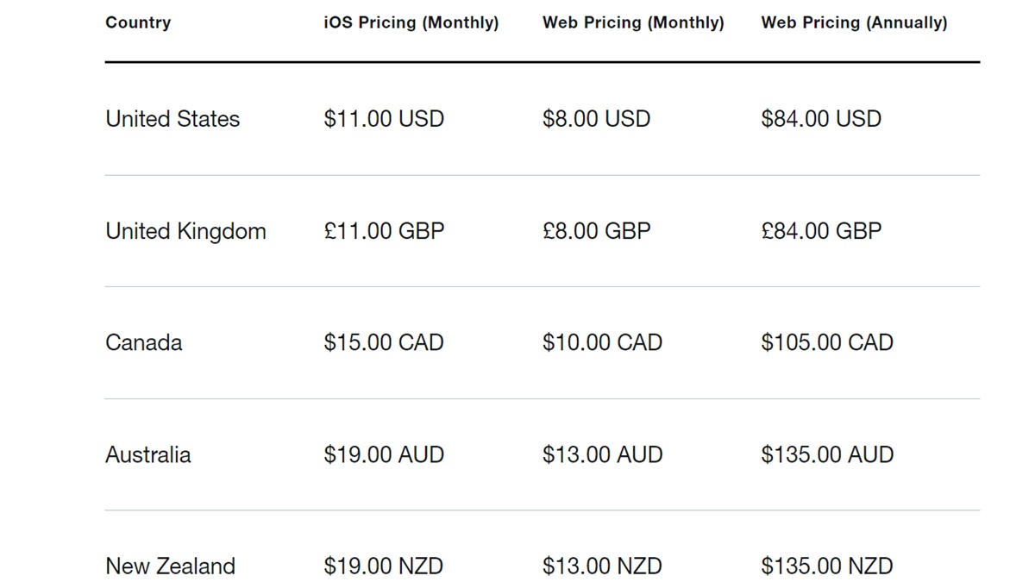Viewport: 1035px width, 582px height.
Task: Click the Web Pricing (Monthly) header
Action: (633, 23)
